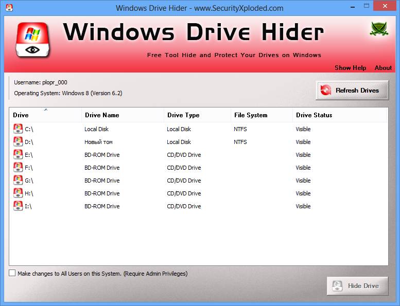This screenshot has width=400, height=306.
Task: Select the I:\ drive row label
Action: [x=28, y=206]
